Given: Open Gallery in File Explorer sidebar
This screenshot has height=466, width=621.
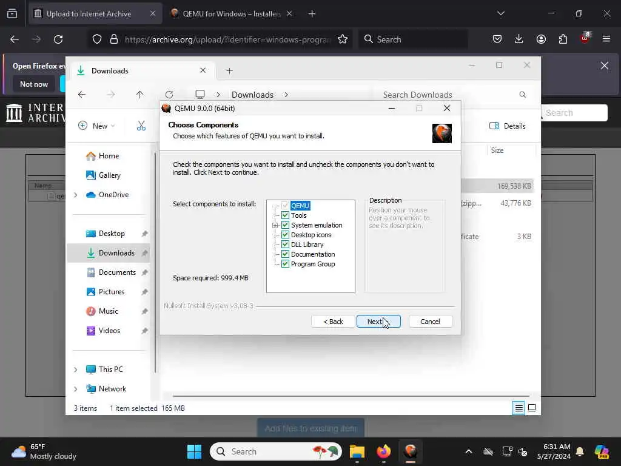Looking at the screenshot, I should tap(109, 175).
